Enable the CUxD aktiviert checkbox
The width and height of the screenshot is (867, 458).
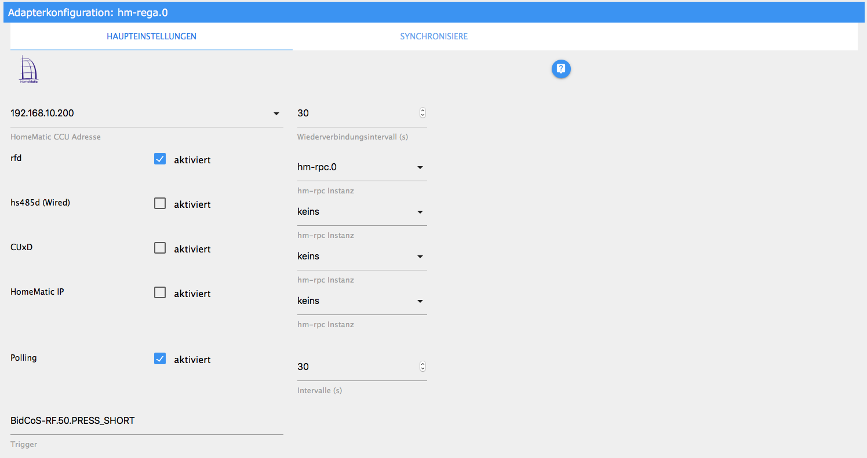[x=160, y=248]
